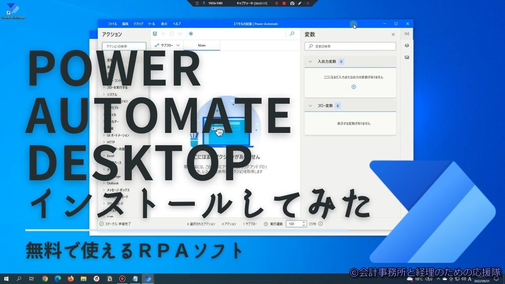Start the recorder with the circle icon
This screenshot has height=284, width=505.
point(191,34)
